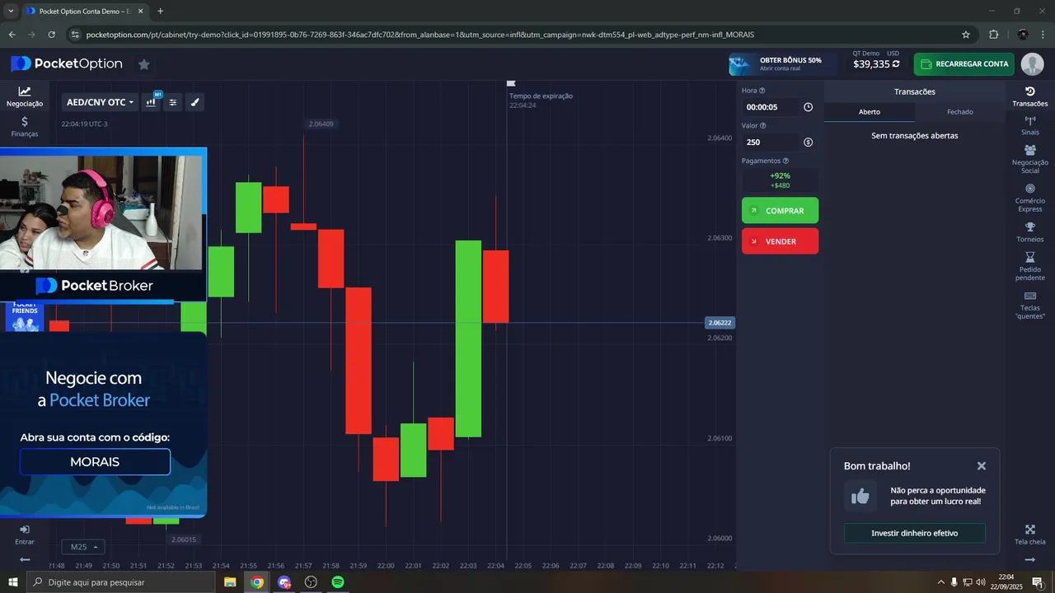Screen dimensions: 1055x593
Task: Click the VENDER sell button
Action: tap(780, 241)
